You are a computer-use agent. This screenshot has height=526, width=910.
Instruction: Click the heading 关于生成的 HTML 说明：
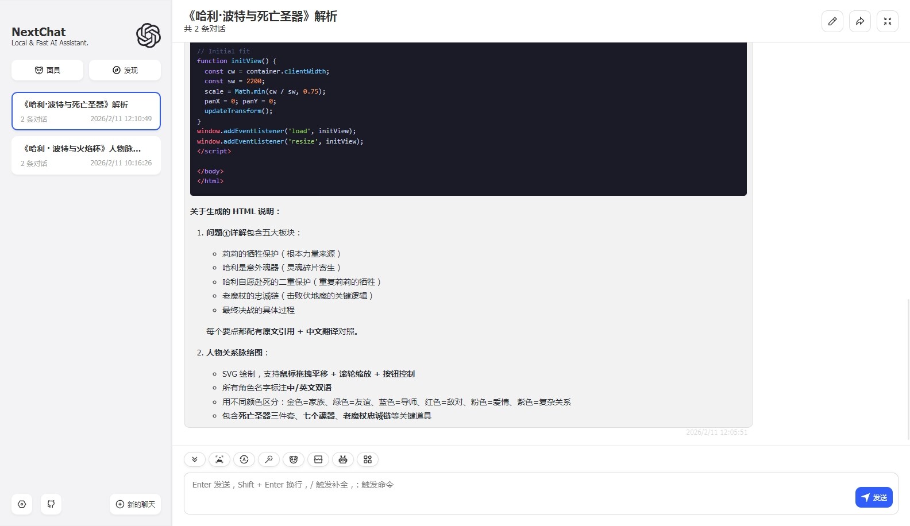click(236, 211)
